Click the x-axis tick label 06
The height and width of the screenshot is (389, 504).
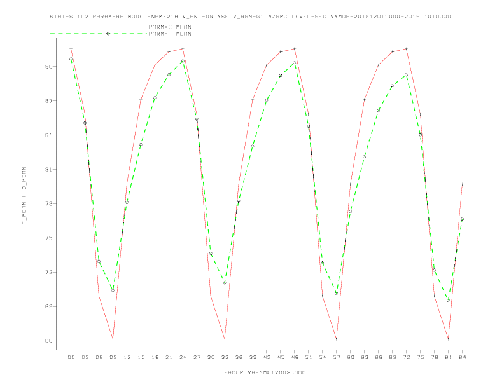coord(99,357)
